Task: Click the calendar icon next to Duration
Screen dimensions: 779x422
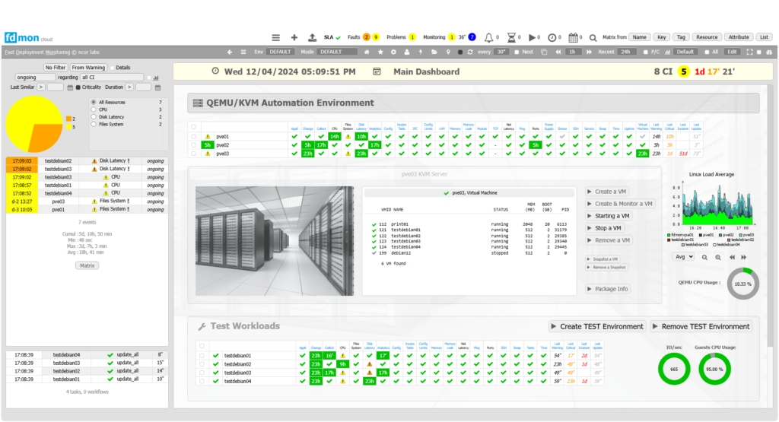Action: coord(157,87)
